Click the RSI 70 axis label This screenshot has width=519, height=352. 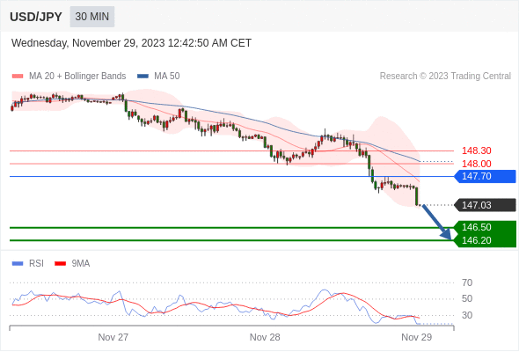point(467,282)
